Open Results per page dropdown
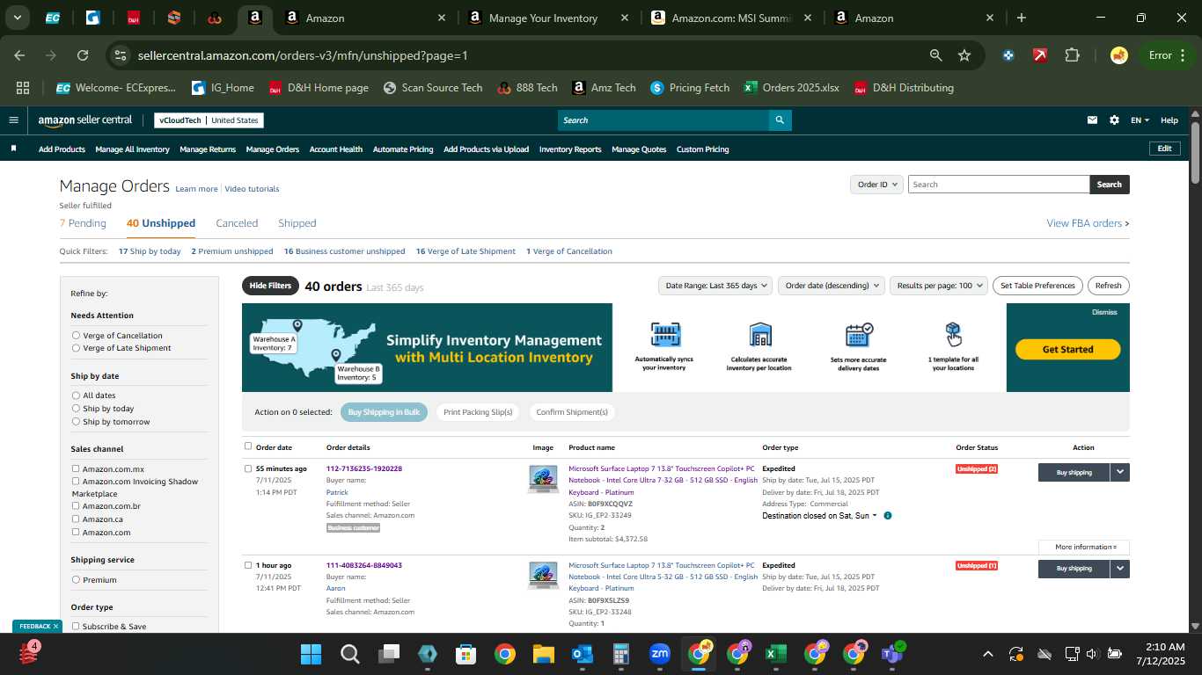Screen dimensions: 1202x675 click(x=938, y=286)
